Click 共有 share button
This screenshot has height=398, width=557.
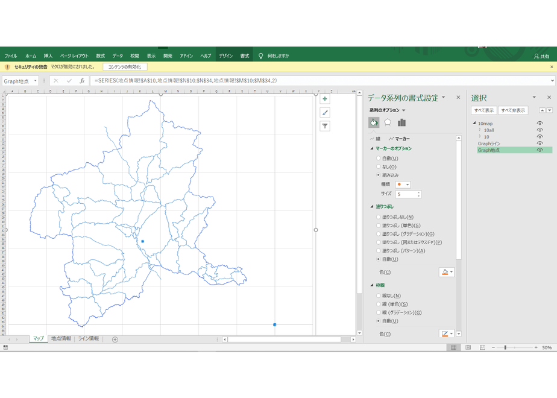coord(541,56)
